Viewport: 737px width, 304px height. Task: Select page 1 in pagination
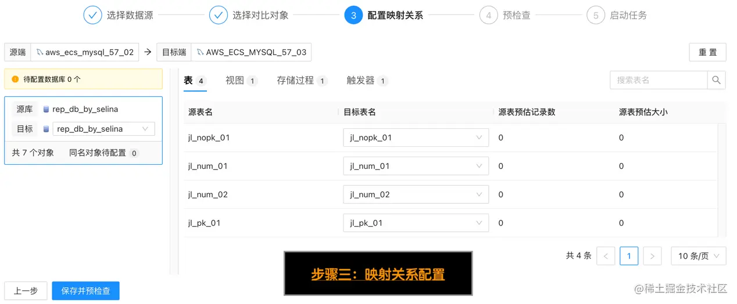[x=629, y=256]
